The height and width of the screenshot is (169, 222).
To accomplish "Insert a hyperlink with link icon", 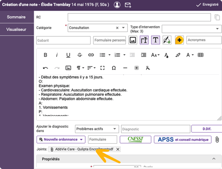I will 91,55.
